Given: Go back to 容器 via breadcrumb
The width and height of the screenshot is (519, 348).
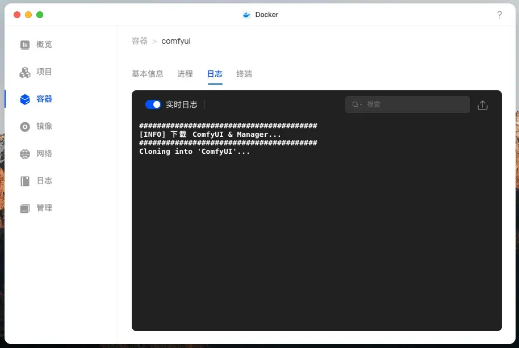Looking at the screenshot, I should coord(139,41).
